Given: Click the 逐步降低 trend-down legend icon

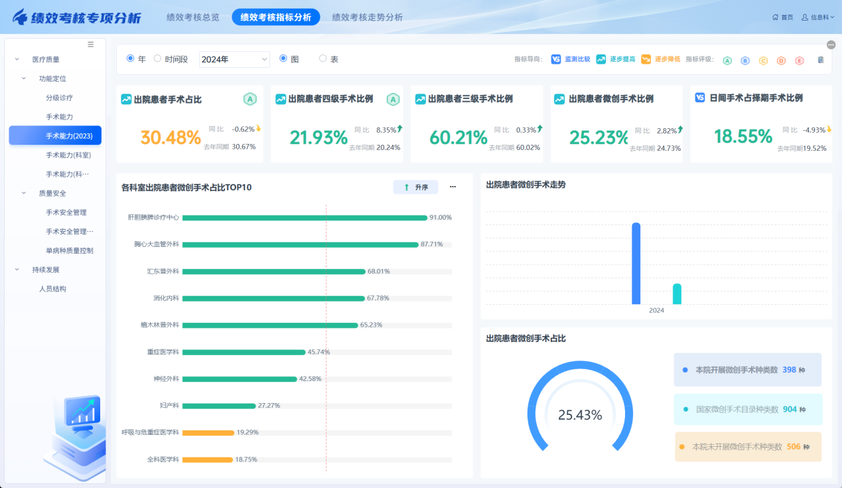Looking at the screenshot, I should [646, 59].
